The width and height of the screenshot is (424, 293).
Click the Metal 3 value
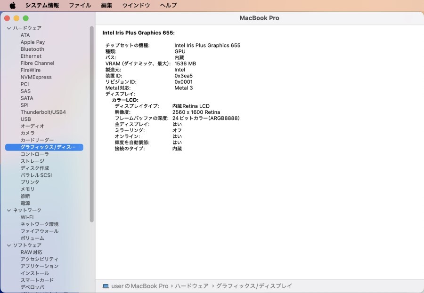coord(184,88)
